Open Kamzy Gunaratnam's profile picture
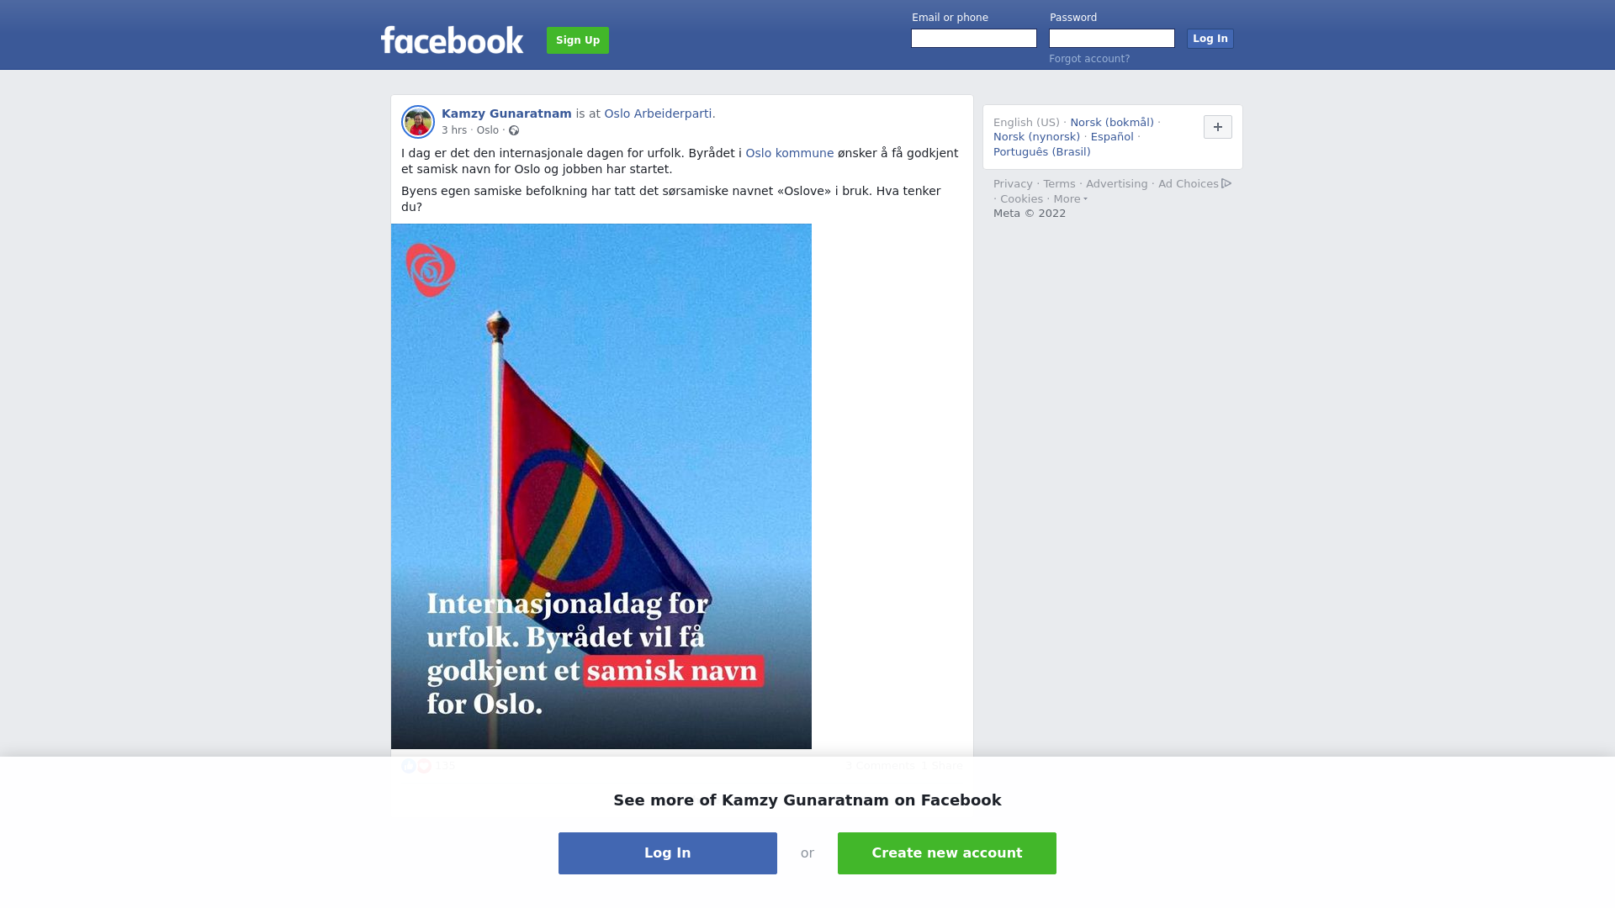The height and width of the screenshot is (908, 1615). click(418, 122)
